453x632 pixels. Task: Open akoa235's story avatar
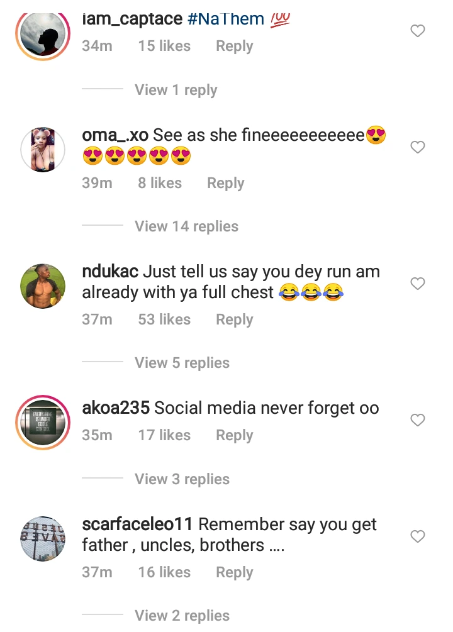42,423
